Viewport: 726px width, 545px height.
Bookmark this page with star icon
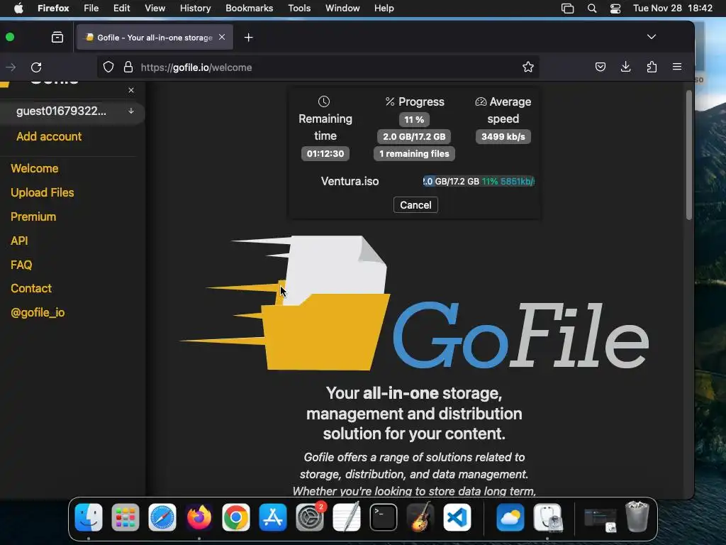(527, 67)
